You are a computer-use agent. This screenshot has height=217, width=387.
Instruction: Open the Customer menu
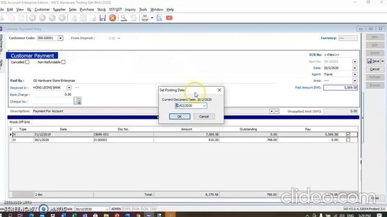tap(42, 10)
